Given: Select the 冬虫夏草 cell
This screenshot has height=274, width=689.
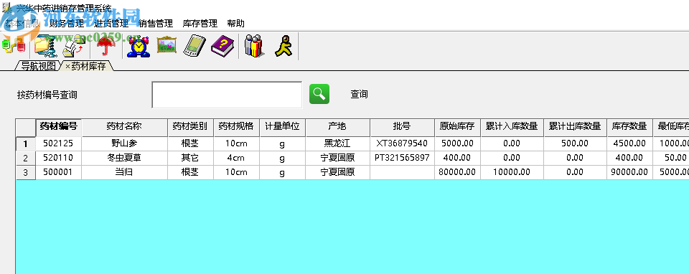Looking at the screenshot, I should 124,158.
